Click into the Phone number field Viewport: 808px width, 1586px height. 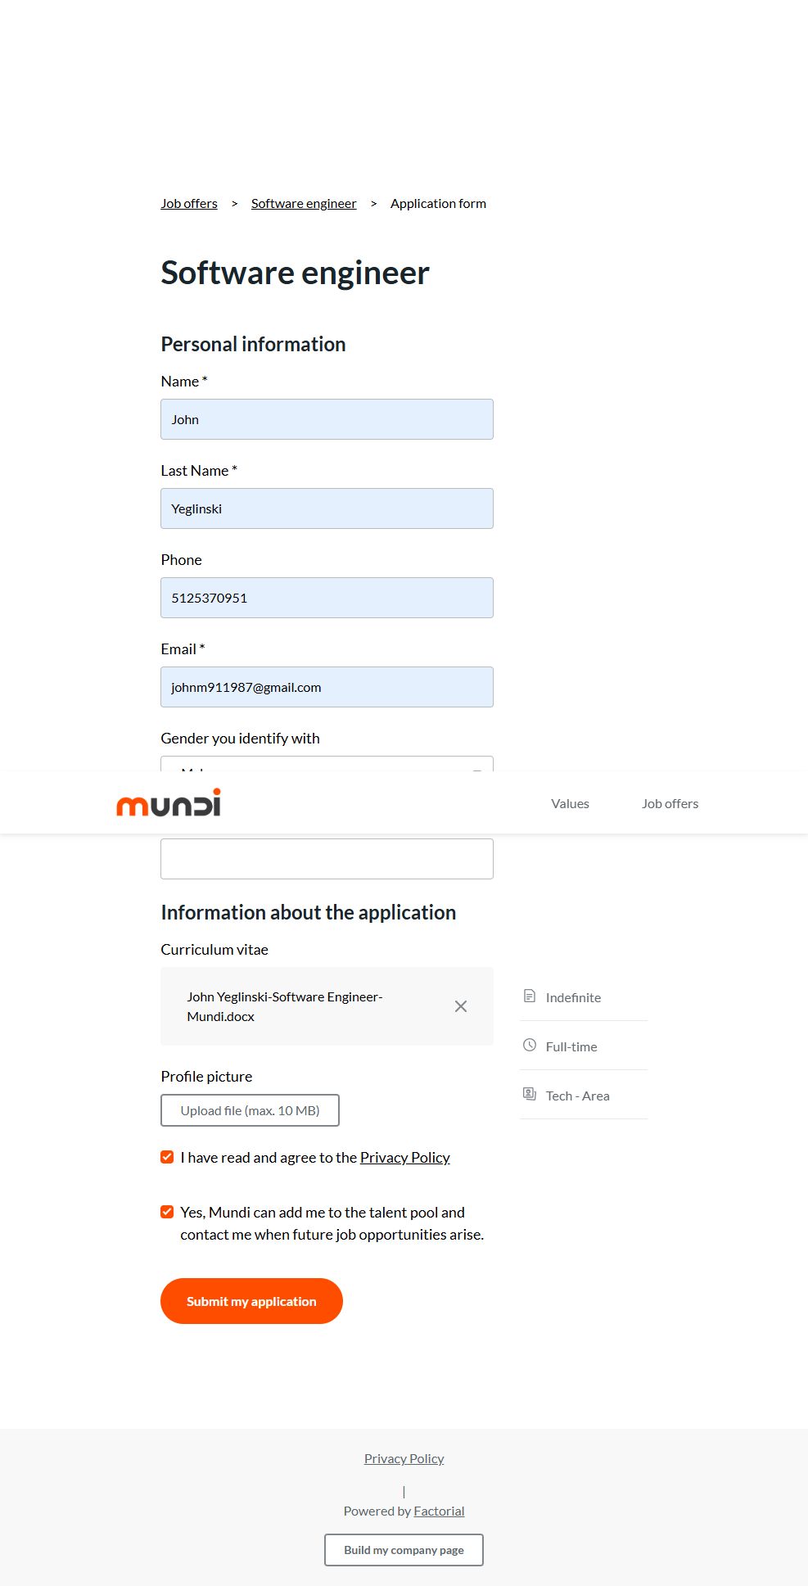coord(327,598)
